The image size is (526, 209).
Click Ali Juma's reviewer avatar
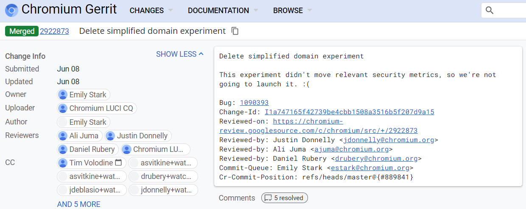point(63,136)
